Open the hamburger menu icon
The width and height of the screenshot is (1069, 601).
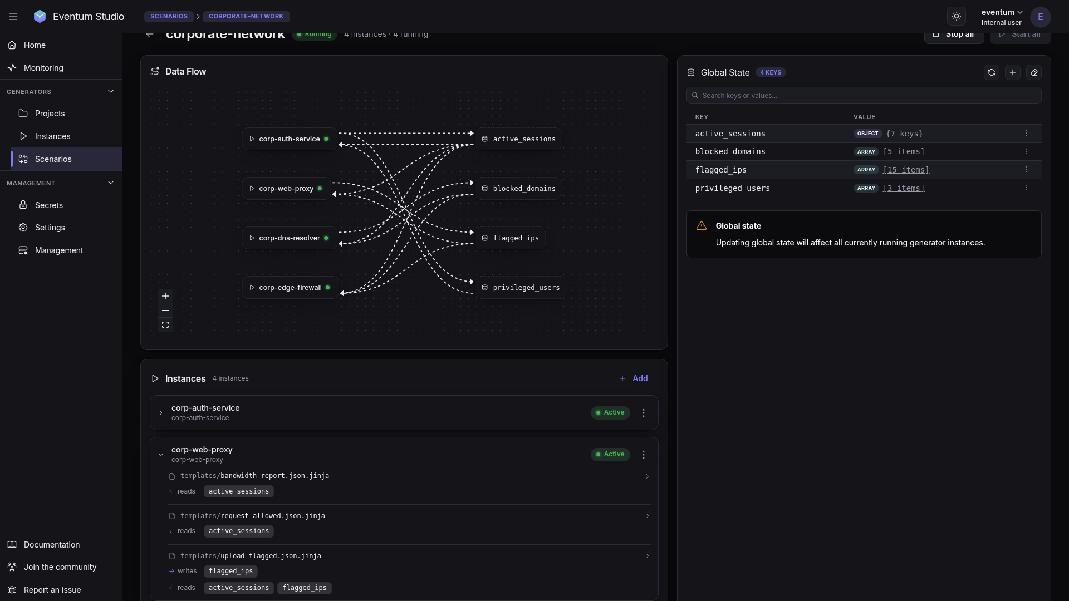[13, 17]
